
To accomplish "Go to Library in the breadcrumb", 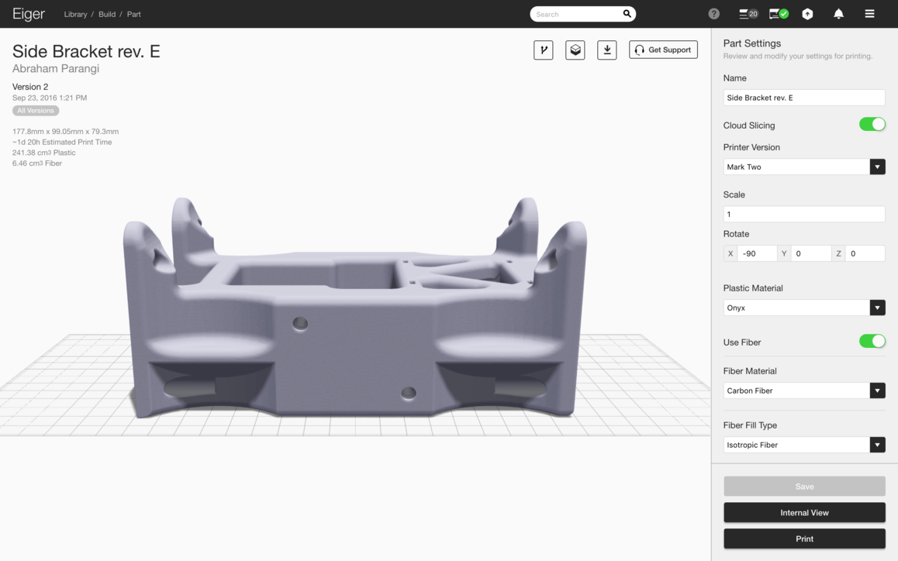I will [75, 15].
